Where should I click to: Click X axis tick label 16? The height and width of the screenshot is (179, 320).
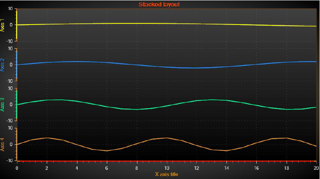tap(257, 168)
